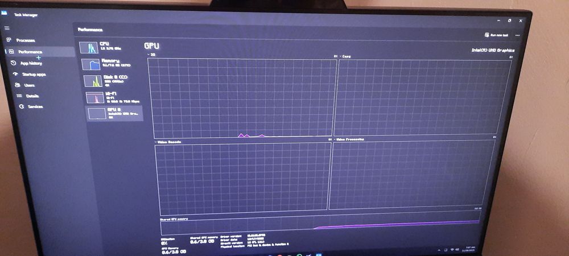This screenshot has height=256, width=569.
Task: Go to App history
Action: [26, 63]
